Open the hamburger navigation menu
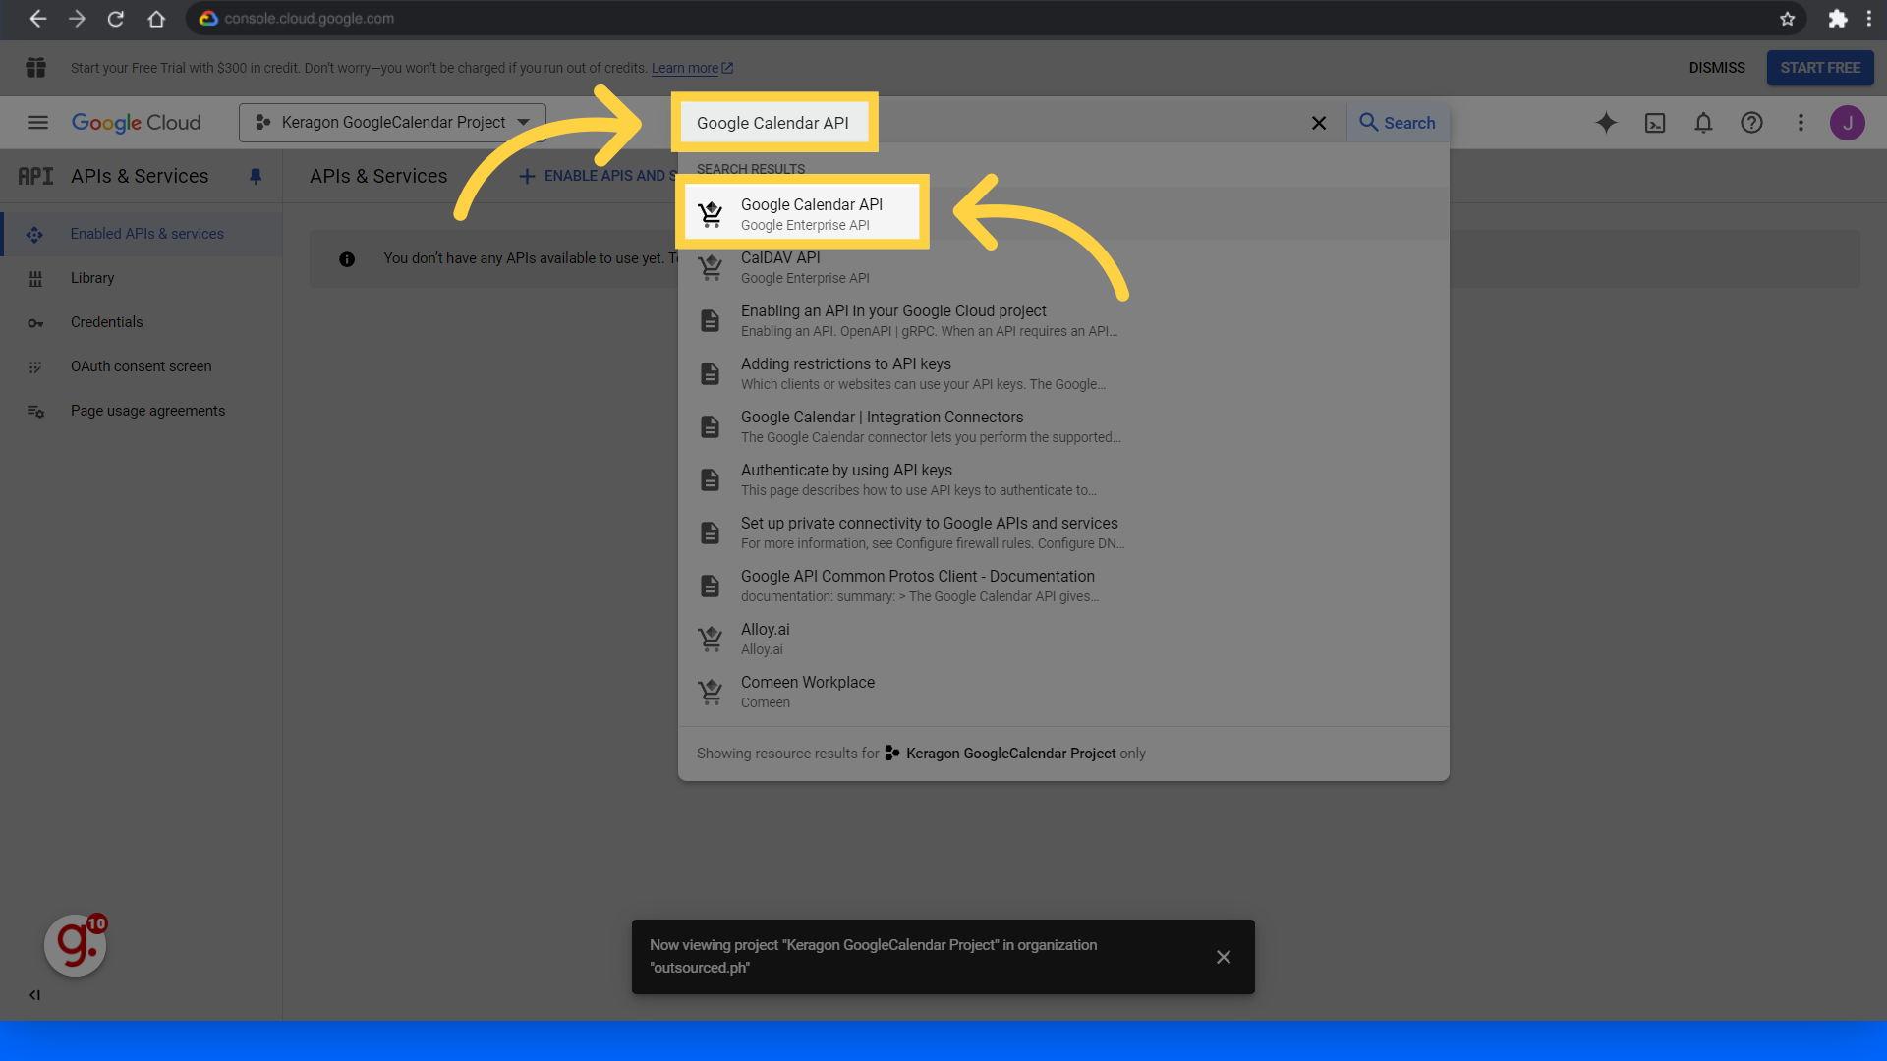Viewport: 1887px width, 1061px height. [x=37, y=123]
